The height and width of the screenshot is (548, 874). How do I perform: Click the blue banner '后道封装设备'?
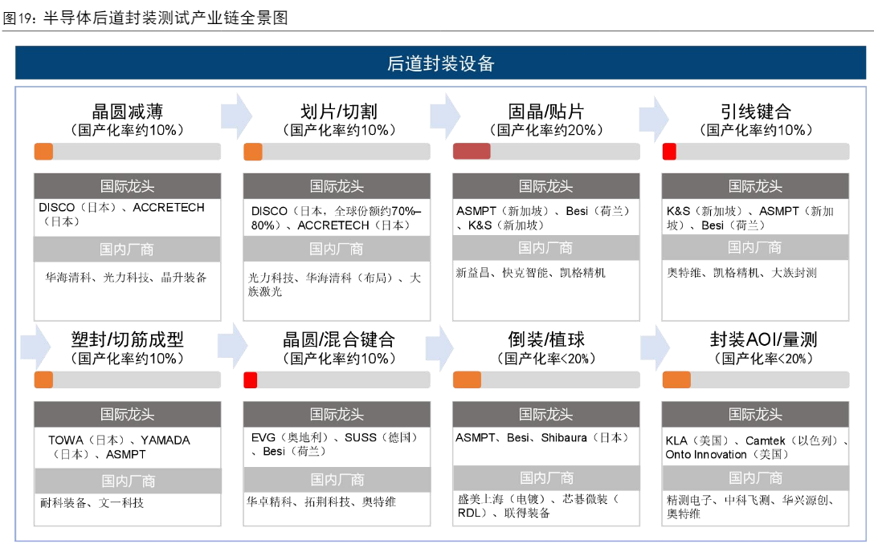click(x=440, y=63)
